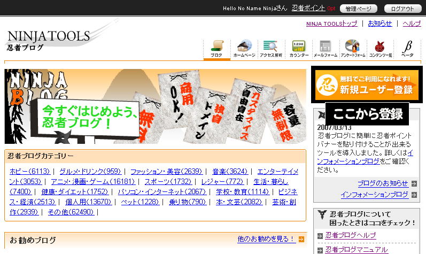Image resolution: width=426 pixels, height=254 pixels.
Task: Click orange arrow beside 他のお勧めを見る
Action: click(301, 239)
